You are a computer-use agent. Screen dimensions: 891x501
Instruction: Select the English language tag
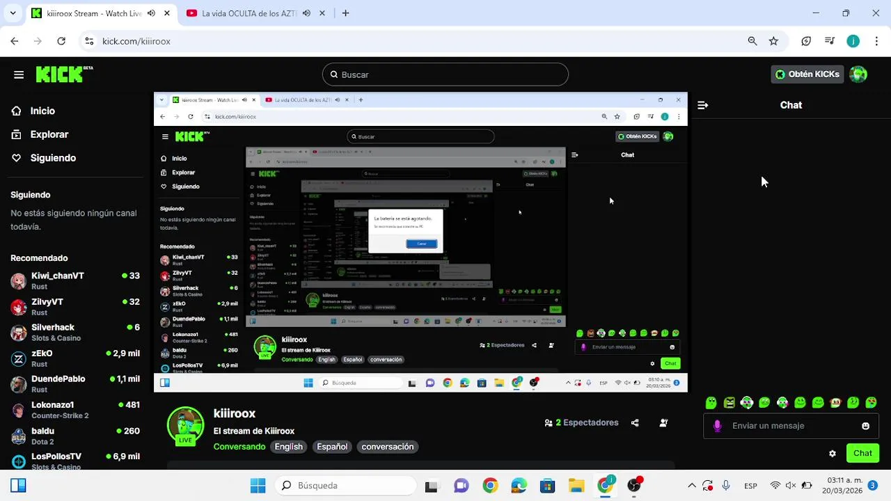pos(288,447)
